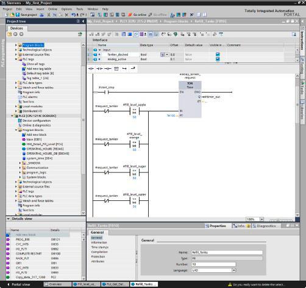Click the Print icon in the main toolbar
This screenshot has width=306, height=288.
(41, 15)
